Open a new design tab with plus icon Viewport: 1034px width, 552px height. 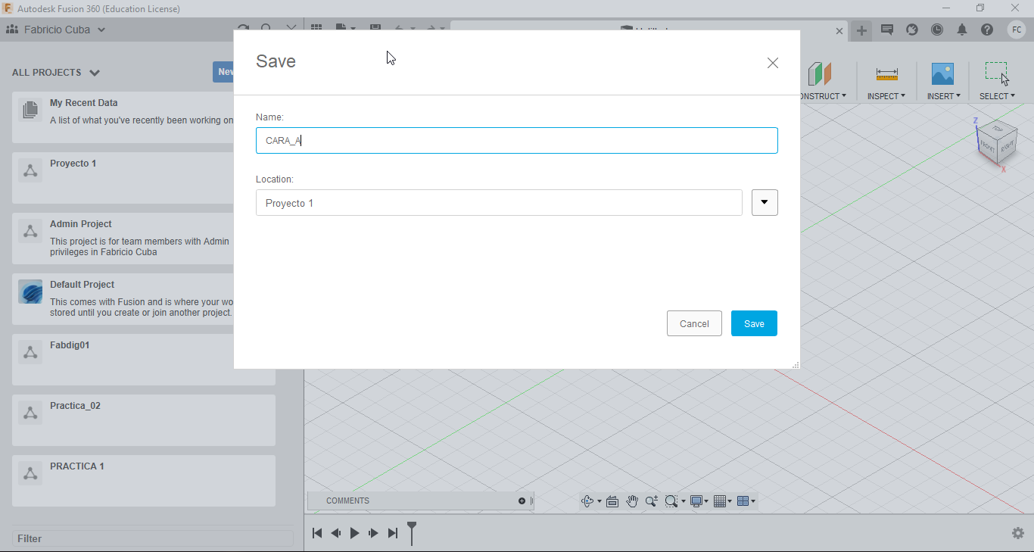point(861,30)
